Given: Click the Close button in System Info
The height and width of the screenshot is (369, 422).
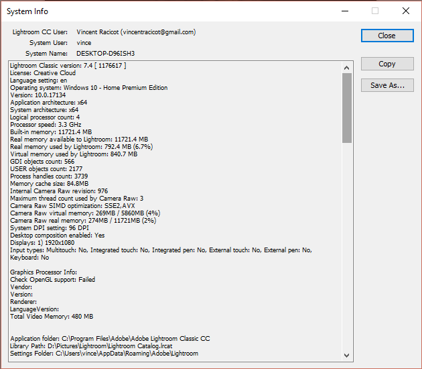Looking at the screenshot, I should click(x=387, y=36).
